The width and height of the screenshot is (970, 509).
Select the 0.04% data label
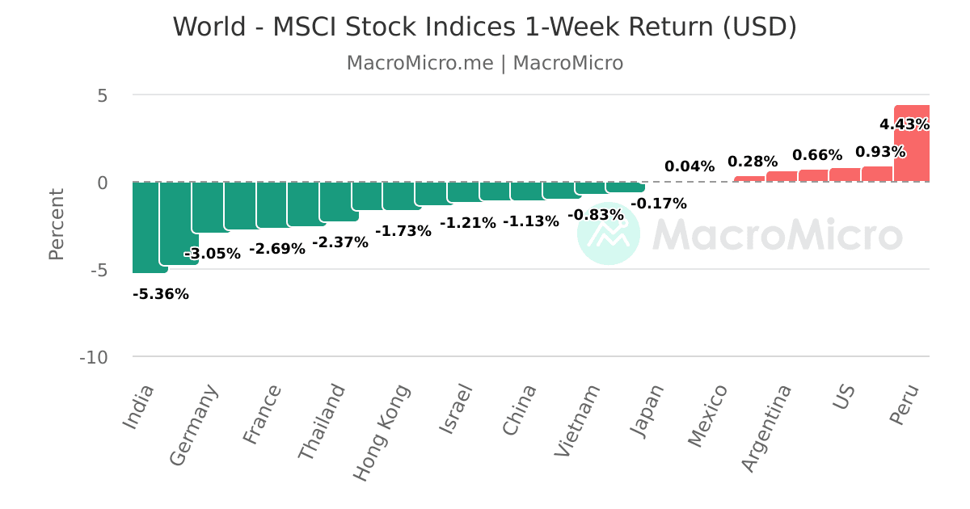[x=690, y=166]
